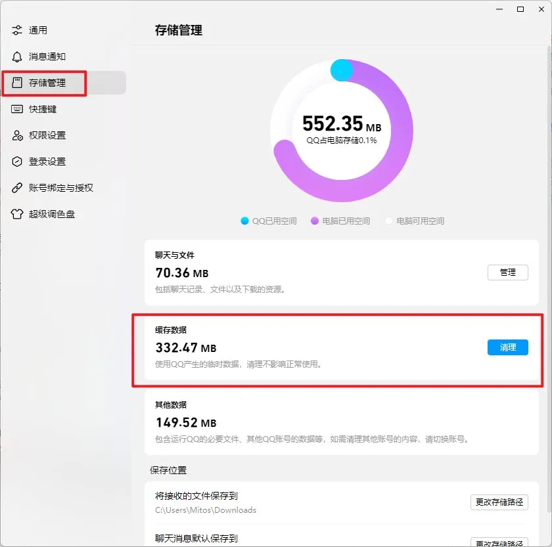Click the hexagon icon for 登录设置
Viewport: 552px width, 547px height.
click(x=17, y=162)
